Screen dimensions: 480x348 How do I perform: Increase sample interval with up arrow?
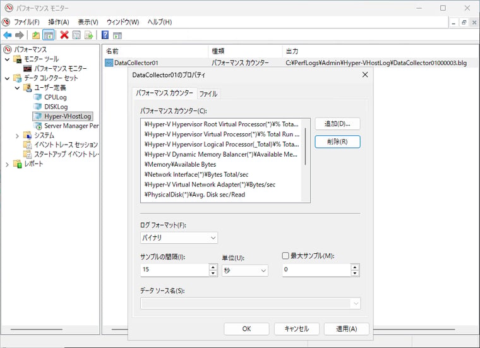pos(213,267)
